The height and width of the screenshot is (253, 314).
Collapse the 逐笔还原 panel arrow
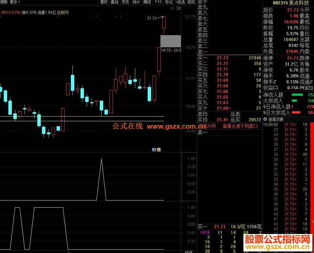tap(265, 119)
